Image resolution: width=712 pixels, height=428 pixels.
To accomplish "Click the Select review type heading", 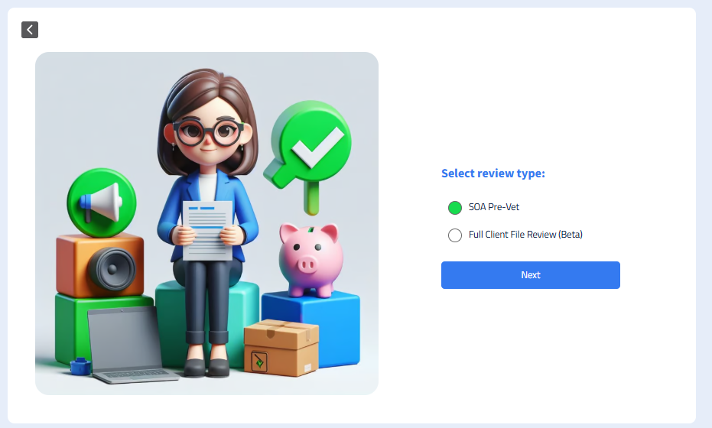I will click(x=493, y=173).
